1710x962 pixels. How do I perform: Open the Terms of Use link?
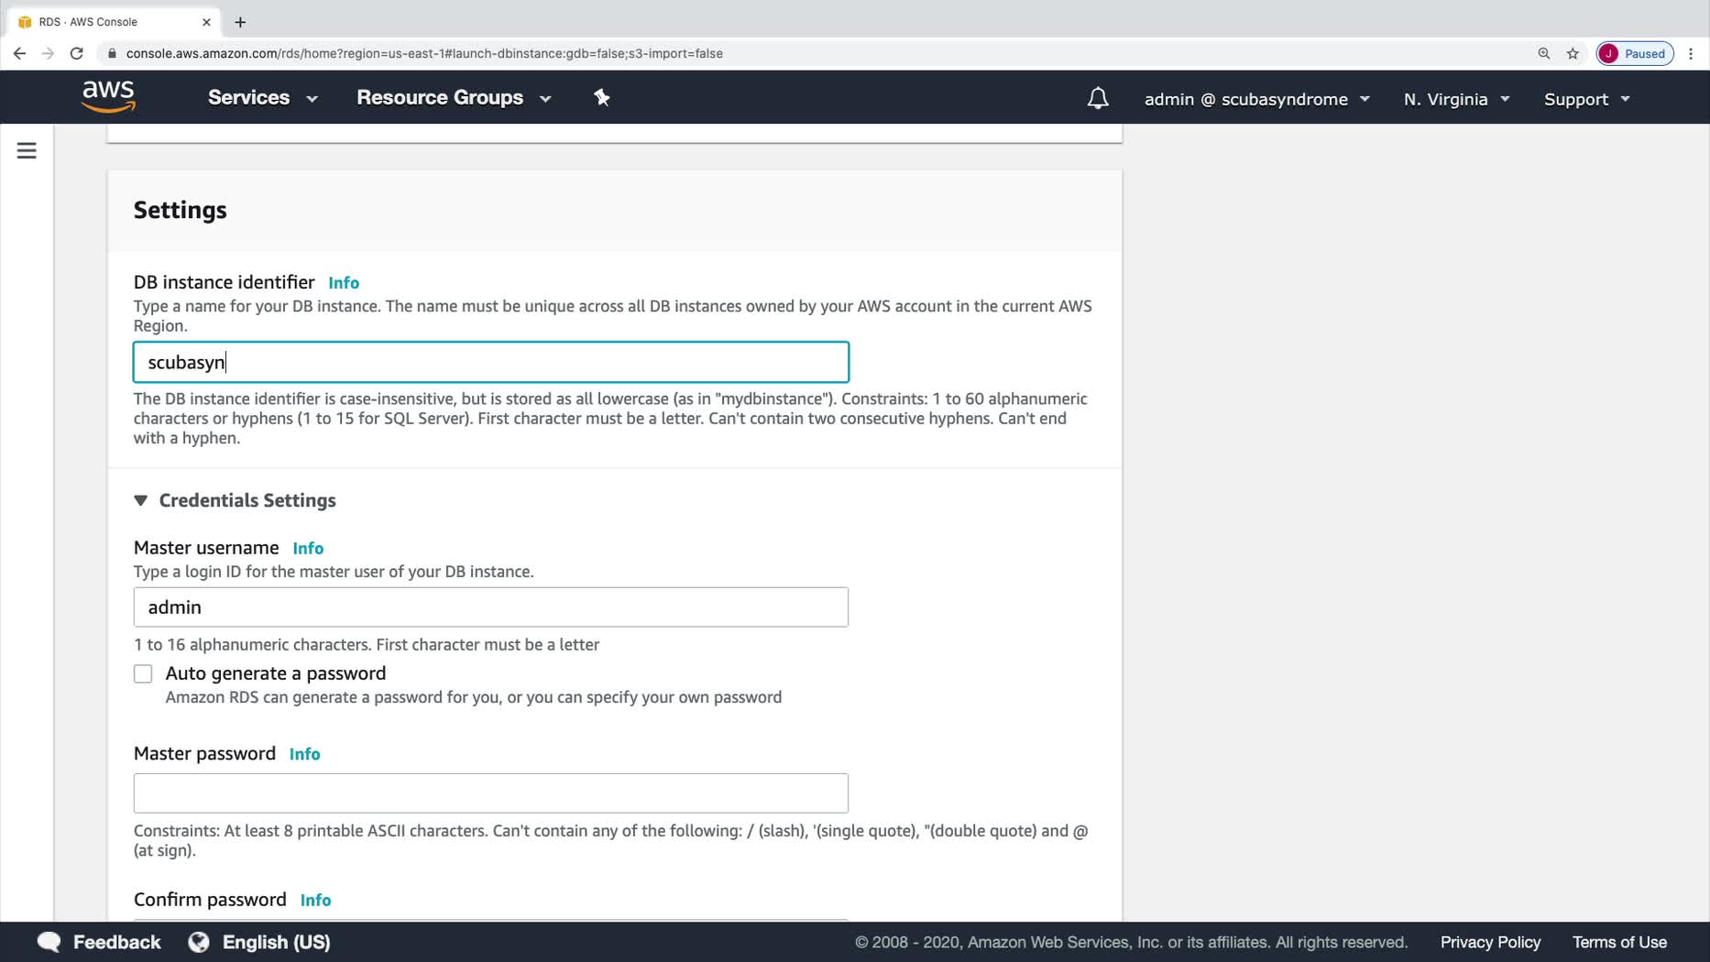coord(1619,942)
